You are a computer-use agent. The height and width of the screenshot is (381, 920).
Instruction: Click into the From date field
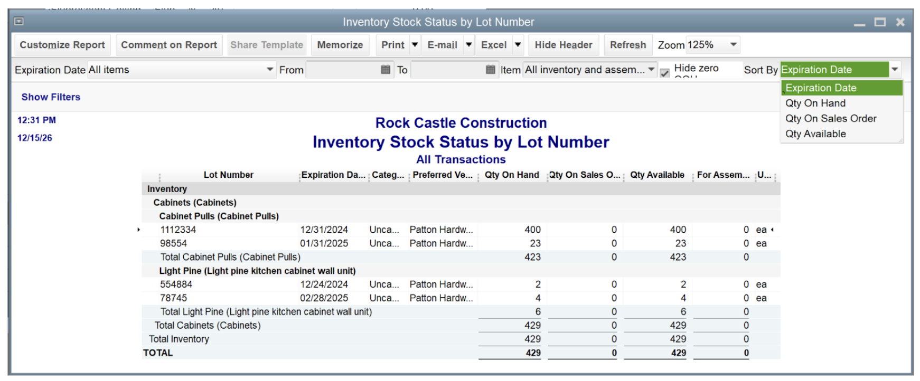[343, 70]
